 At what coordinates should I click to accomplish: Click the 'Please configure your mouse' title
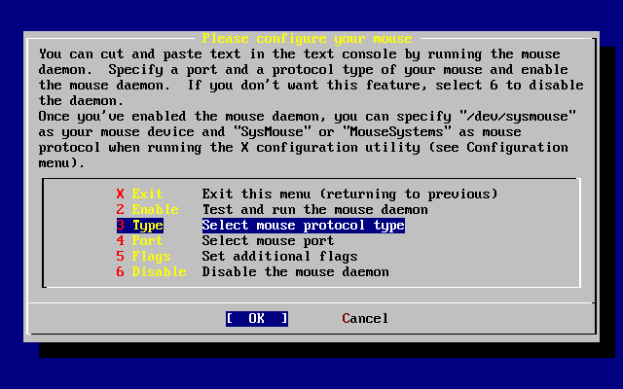coord(307,38)
